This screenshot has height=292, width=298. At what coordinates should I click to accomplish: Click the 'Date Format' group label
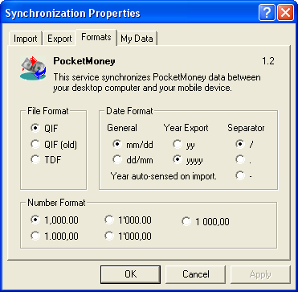tap(129, 111)
